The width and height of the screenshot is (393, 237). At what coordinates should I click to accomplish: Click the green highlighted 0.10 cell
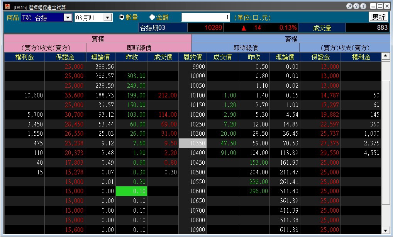[131, 191]
